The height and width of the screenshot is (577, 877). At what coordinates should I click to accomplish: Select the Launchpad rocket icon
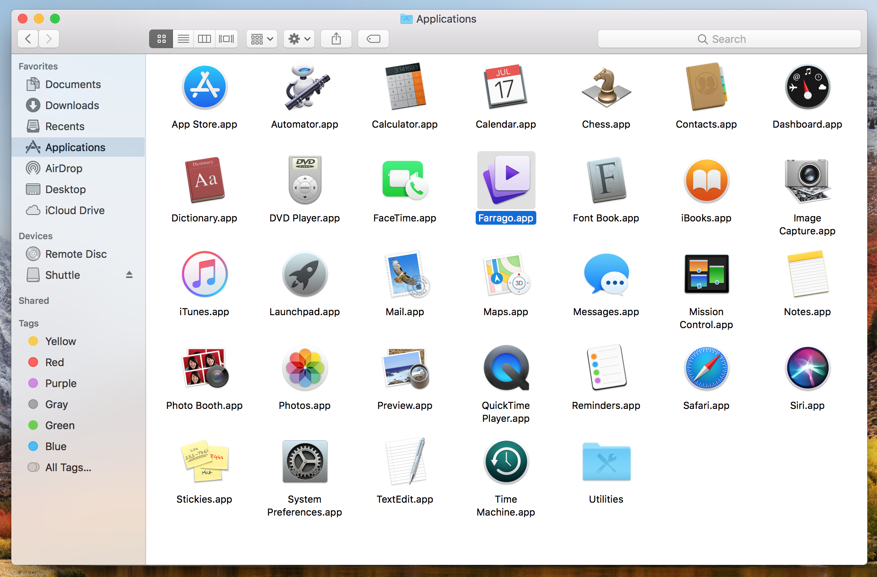pos(305,274)
